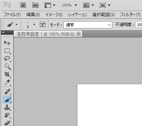Open the モード 通常 blend mode dropdown
142x126 pixels.
coord(88,25)
